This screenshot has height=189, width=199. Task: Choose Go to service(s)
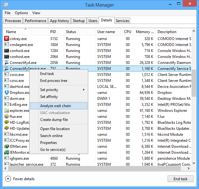[59, 149]
